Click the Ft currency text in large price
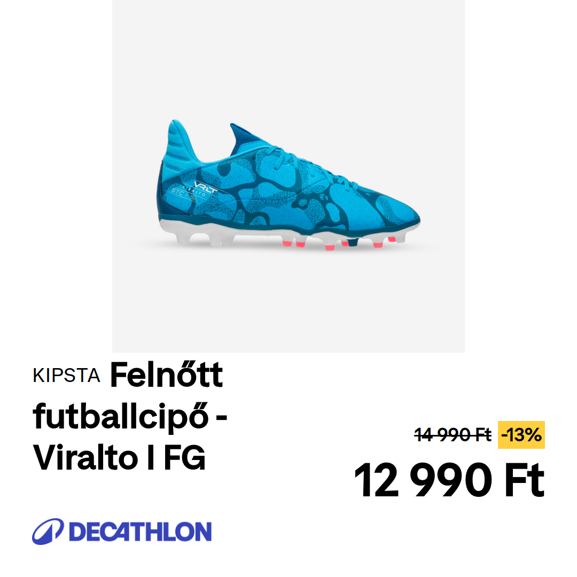Viewport: 577px width, 577px height. tap(524, 480)
